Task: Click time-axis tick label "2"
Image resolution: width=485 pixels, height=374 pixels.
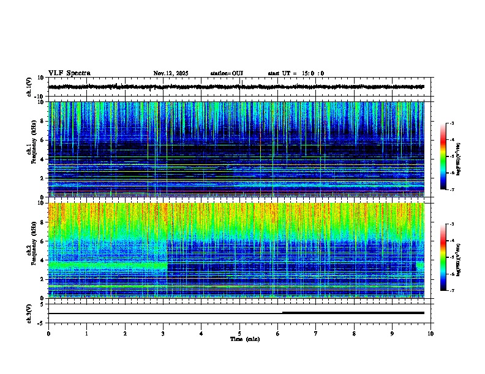Action: coord(125,334)
